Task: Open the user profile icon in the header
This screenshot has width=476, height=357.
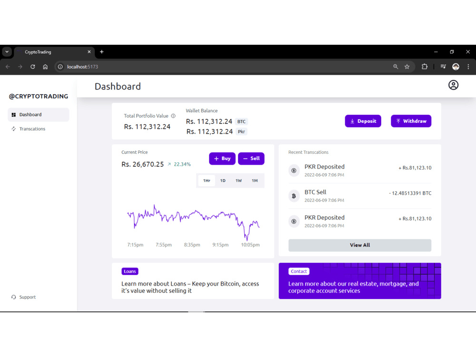Action: pyautogui.click(x=453, y=85)
